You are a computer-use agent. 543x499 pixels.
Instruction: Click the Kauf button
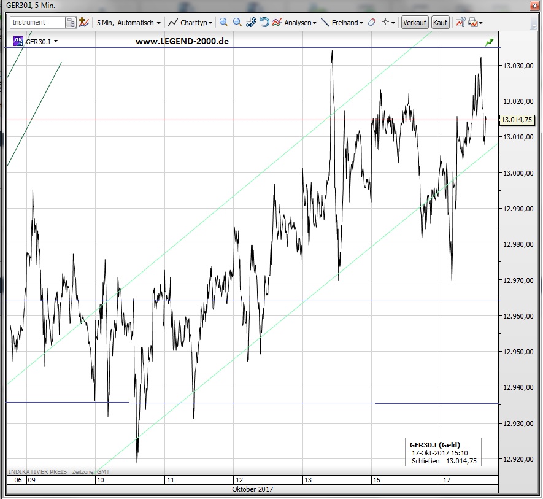(440, 23)
